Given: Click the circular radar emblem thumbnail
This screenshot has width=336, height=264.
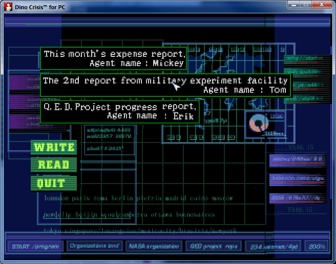Looking at the screenshot, I should coord(259,124).
